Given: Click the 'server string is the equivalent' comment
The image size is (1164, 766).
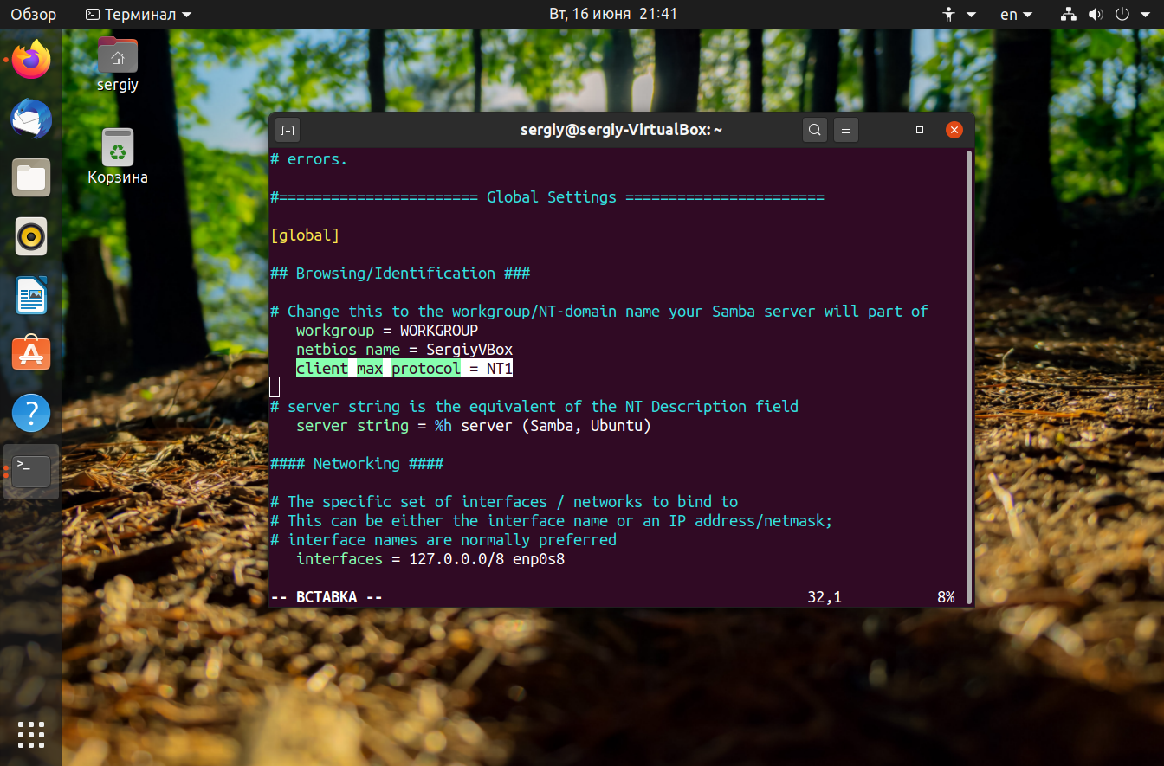Looking at the screenshot, I should pyautogui.click(x=534, y=407).
